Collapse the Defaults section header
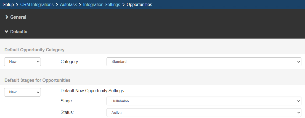Viewport: 305px width, 118px height. (x=19, y=32)
